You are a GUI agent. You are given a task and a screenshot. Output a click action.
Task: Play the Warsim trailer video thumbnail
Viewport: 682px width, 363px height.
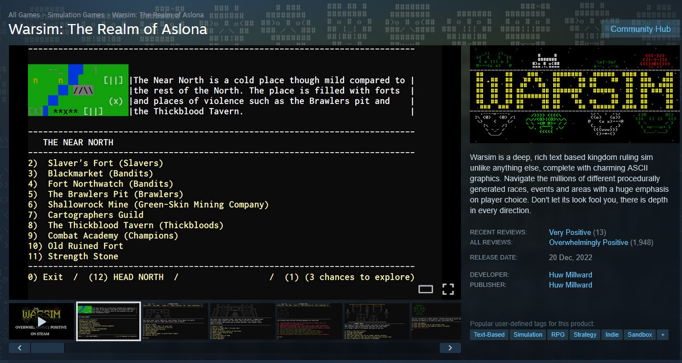(x=41, y=321)
